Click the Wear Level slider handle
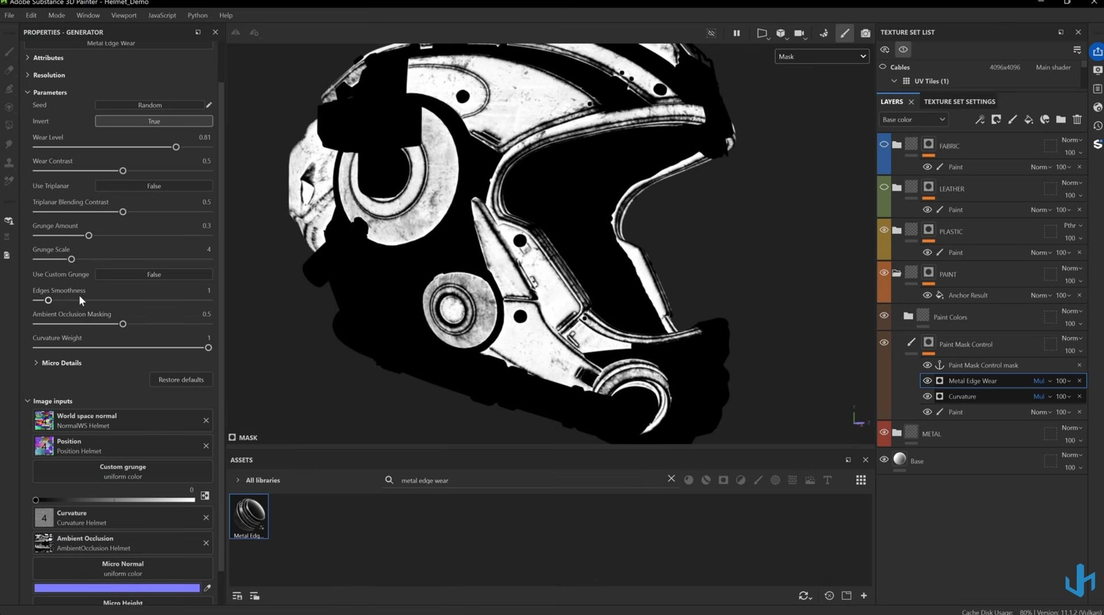The width and height of the screenshot is (1104, 615). click(x=176, y=147)
